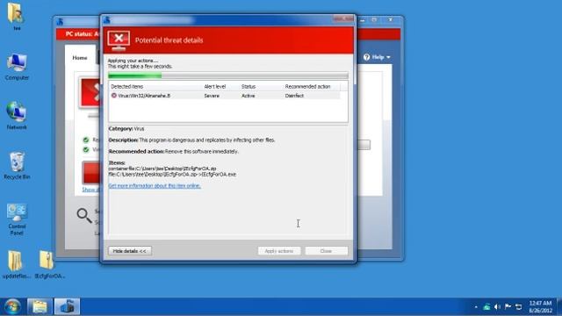
Task: Click the red alert icon beside Virus:Win32 entry
Action: pos(114,96)
